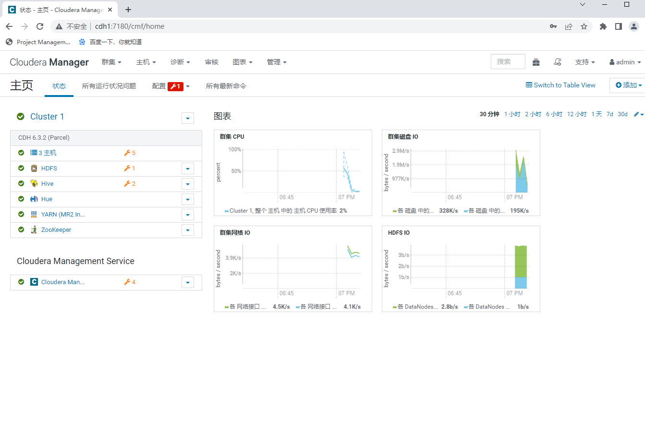Click the Hive bee icon

(x=34, y=183)
